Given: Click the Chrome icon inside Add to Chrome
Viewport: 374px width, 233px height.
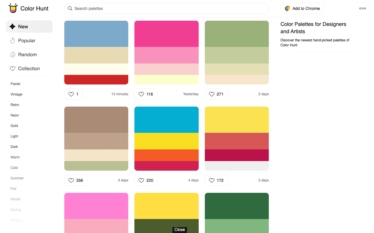Looking at the screenshot, I should 287,8.
